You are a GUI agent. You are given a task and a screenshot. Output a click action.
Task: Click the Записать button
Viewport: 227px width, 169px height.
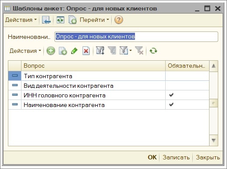pos(176,157)
